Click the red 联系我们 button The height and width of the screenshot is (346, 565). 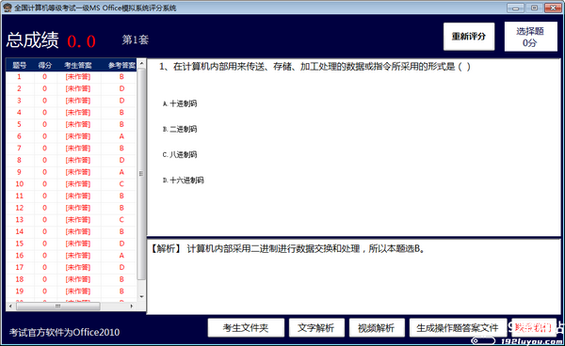tap(533, 327)
